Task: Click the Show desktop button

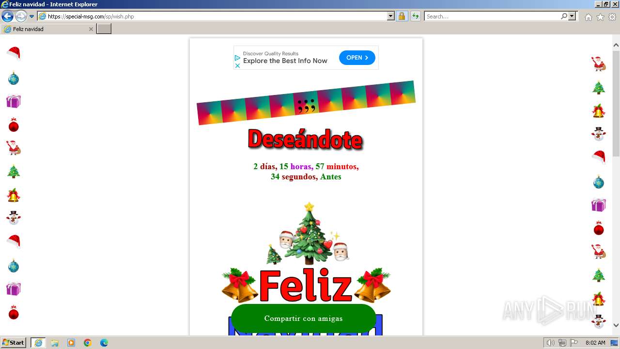Action: coord(615,343)
